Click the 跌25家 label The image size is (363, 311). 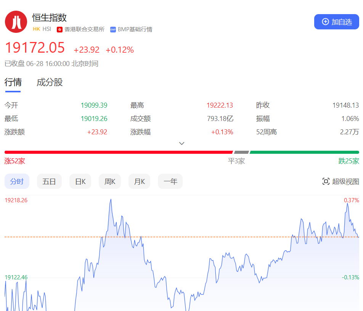349,161
